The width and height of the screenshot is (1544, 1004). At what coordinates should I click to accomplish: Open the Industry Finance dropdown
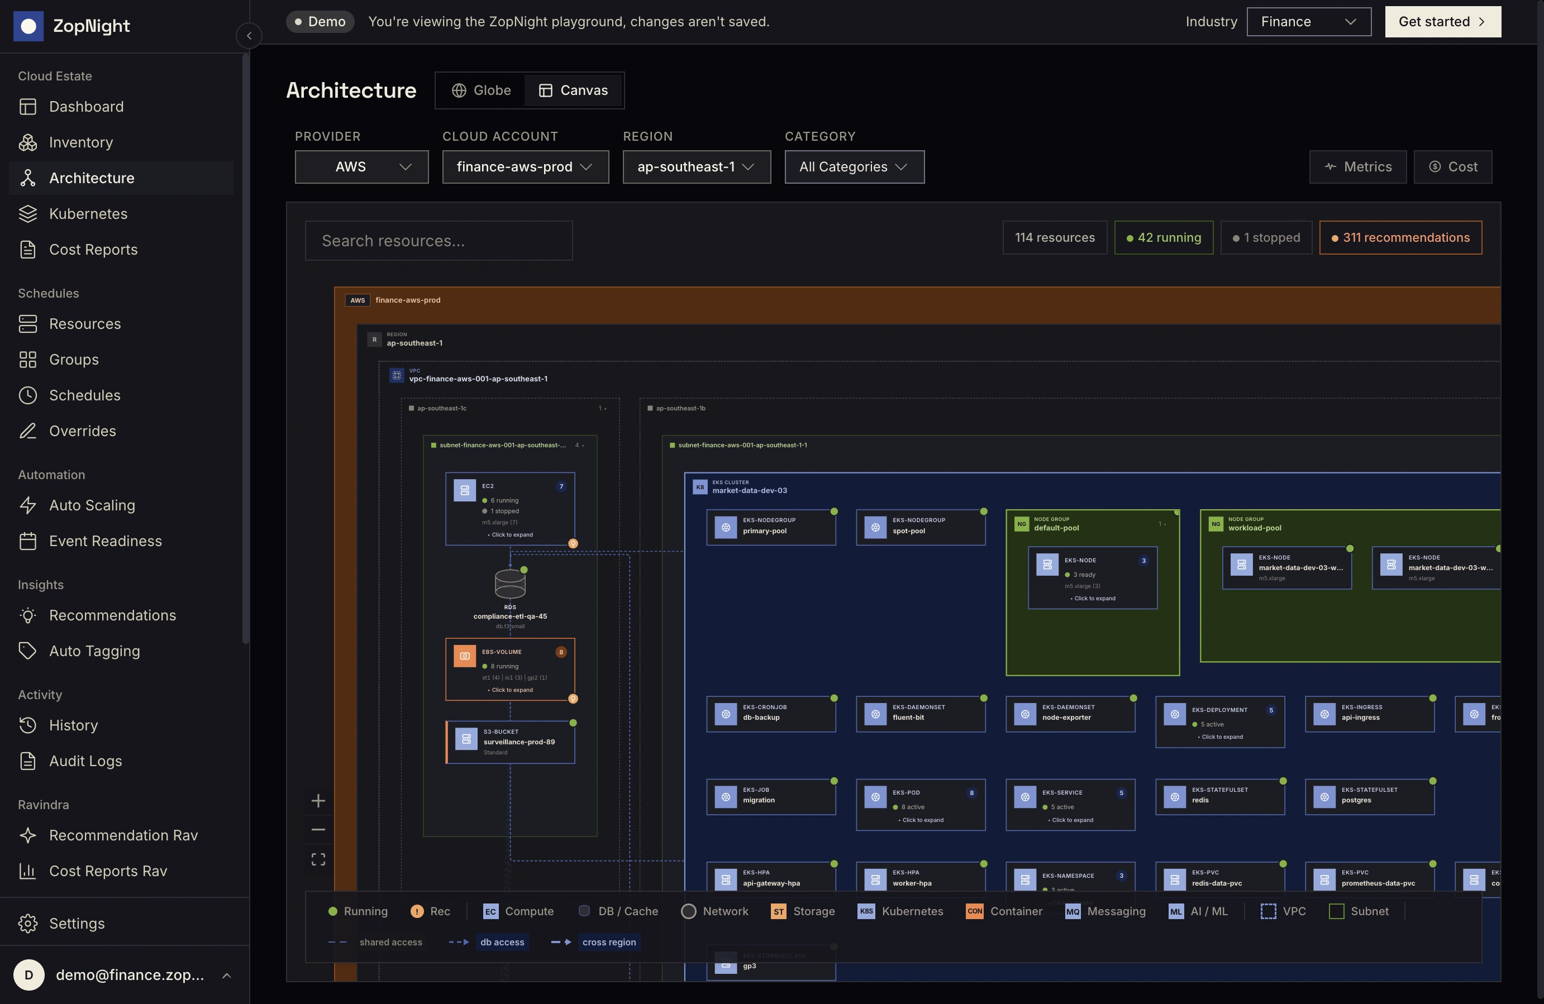pyautogui.click(x=1308, y=21)
